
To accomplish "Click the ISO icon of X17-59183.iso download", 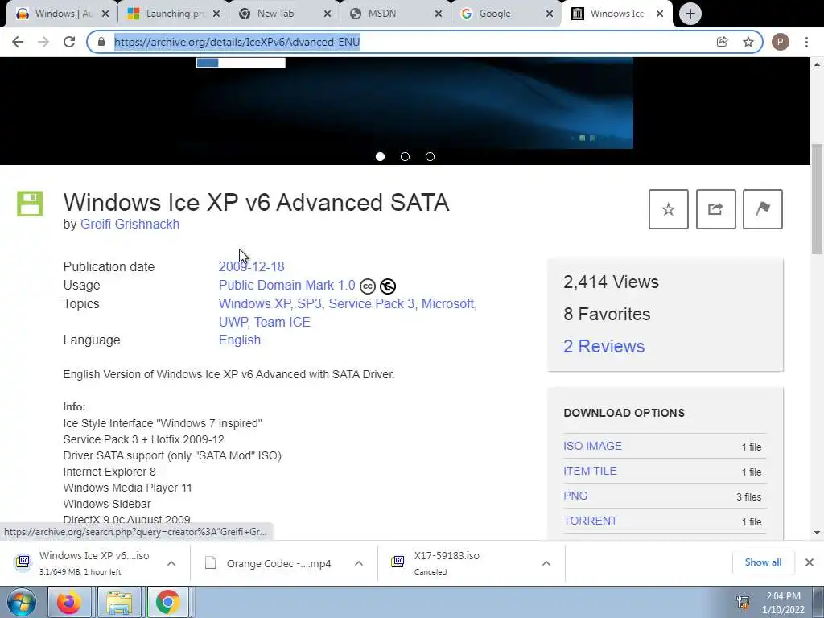I will pos(398,562).
